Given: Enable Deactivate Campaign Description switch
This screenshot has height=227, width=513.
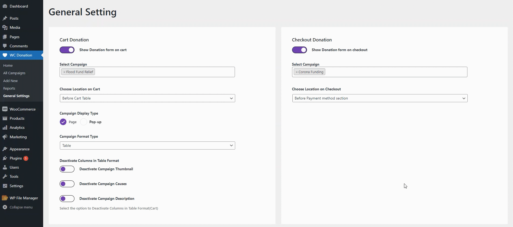Looking at the screenshot, I should (x=67, y=198).
